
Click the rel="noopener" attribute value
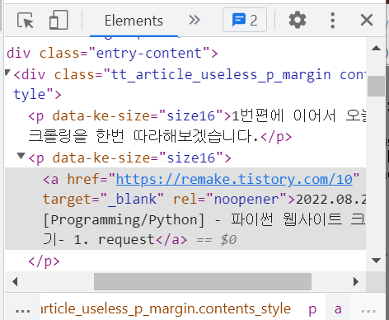click(246, 200)
